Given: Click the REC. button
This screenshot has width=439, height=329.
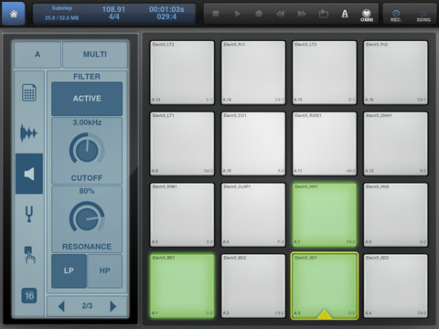Looking at the screenshot, I should [x=396, y=16].
